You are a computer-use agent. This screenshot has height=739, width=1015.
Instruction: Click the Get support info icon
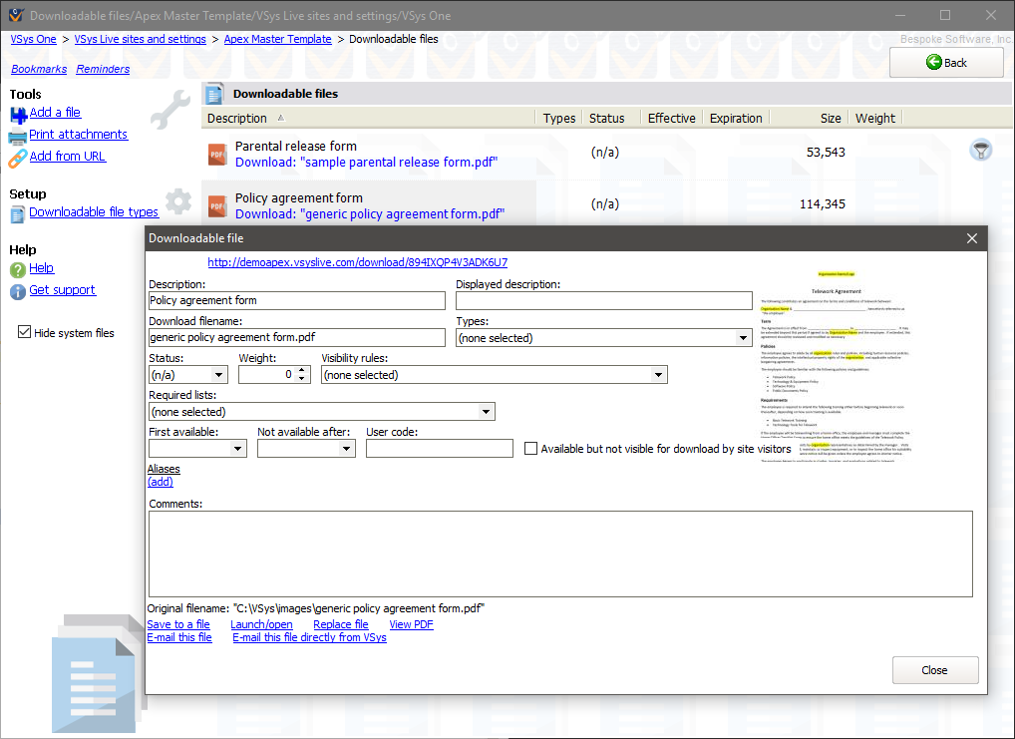tap(18, 291)
